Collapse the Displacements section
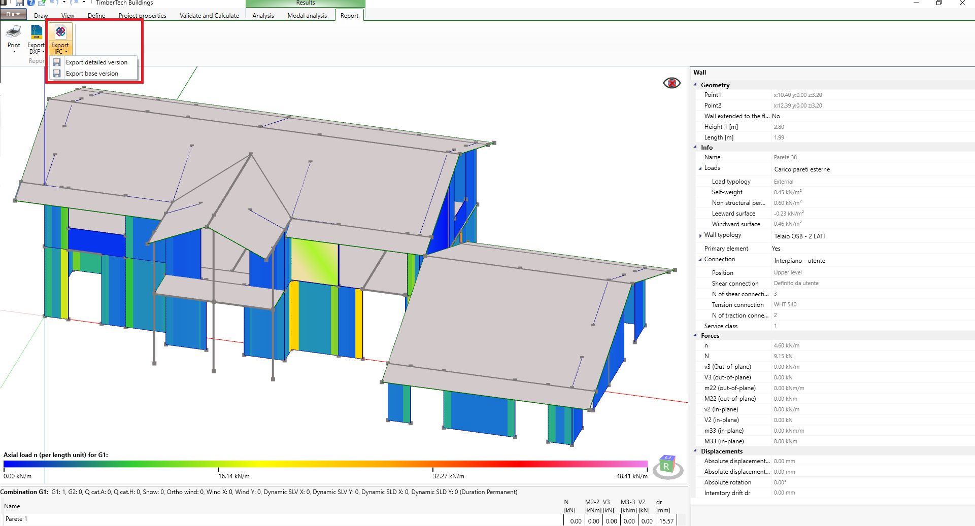The image size is (975, 526). click(x=695, y=451)
